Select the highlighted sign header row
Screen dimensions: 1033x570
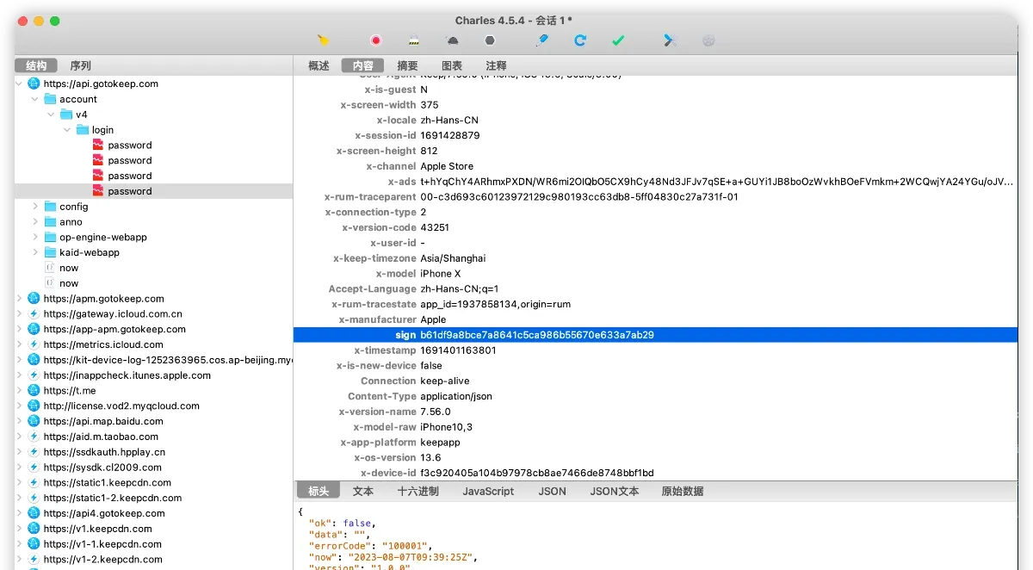655,335
